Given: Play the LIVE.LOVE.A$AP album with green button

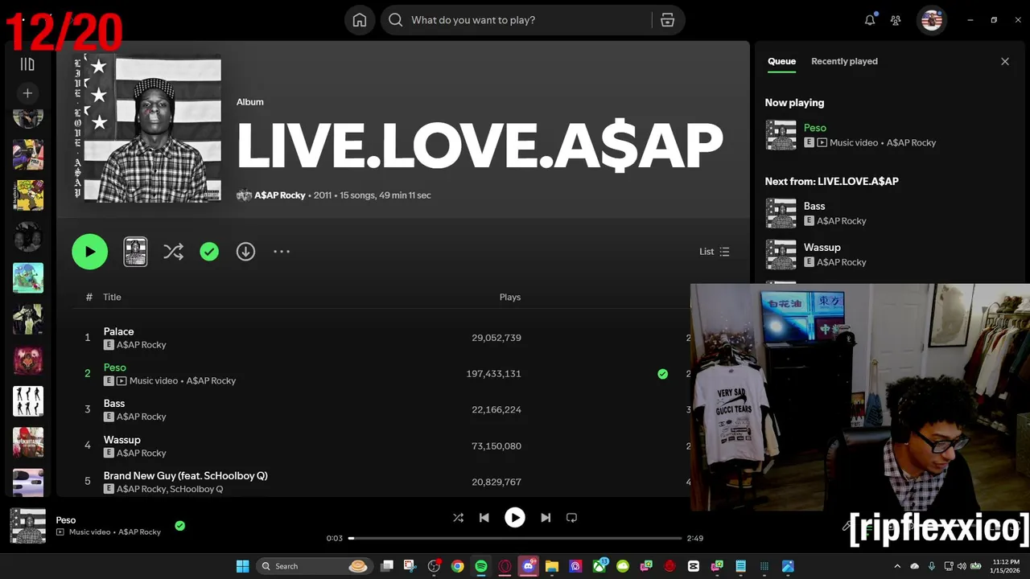Looking at the screenshot, I should click(x=90, y=252).
